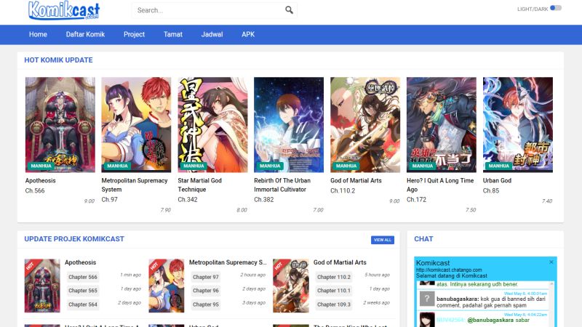Click Ch.85 under Urban God
582x327 pixels.
tap(491, 190)
